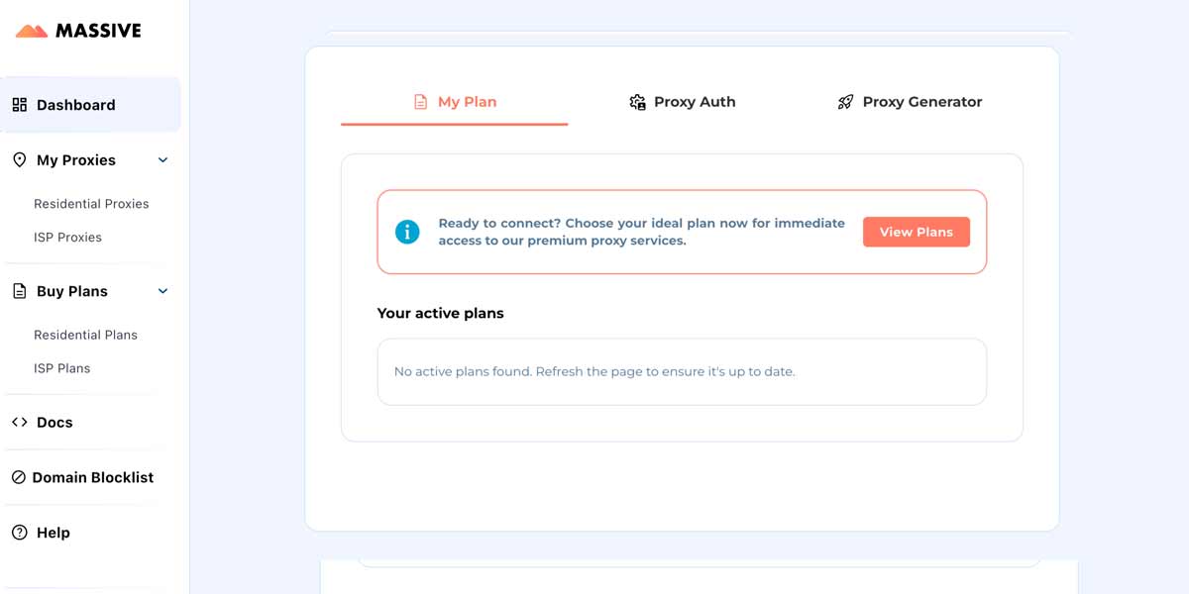Click the Docs code brackets icon
This screenshot has height=594, width=1189.
[20, 422]
